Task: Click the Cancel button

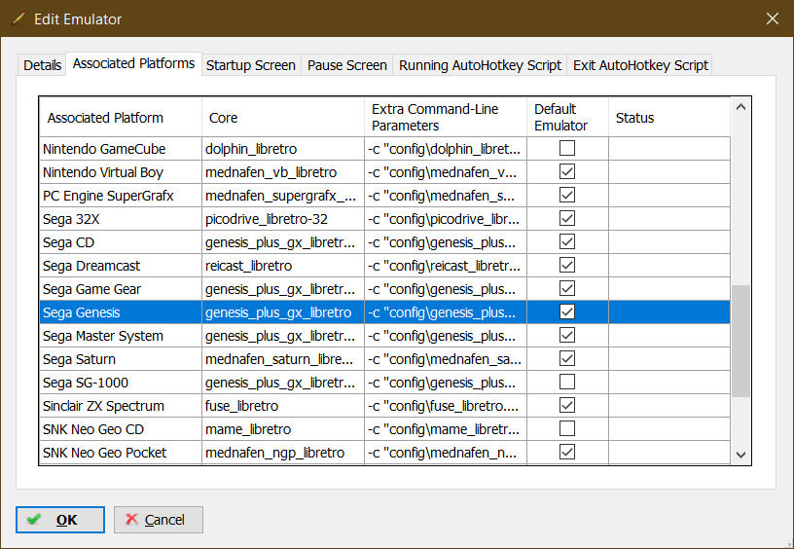Action: tap(159, 520)
